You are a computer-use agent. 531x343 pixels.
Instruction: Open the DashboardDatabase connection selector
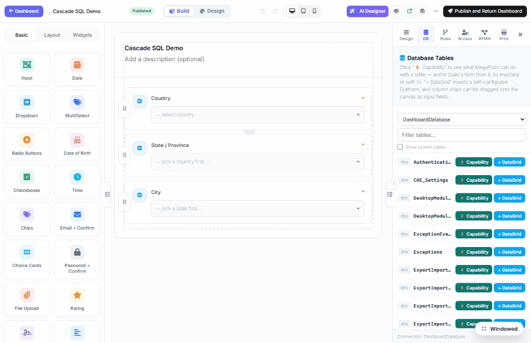(461, 119)
